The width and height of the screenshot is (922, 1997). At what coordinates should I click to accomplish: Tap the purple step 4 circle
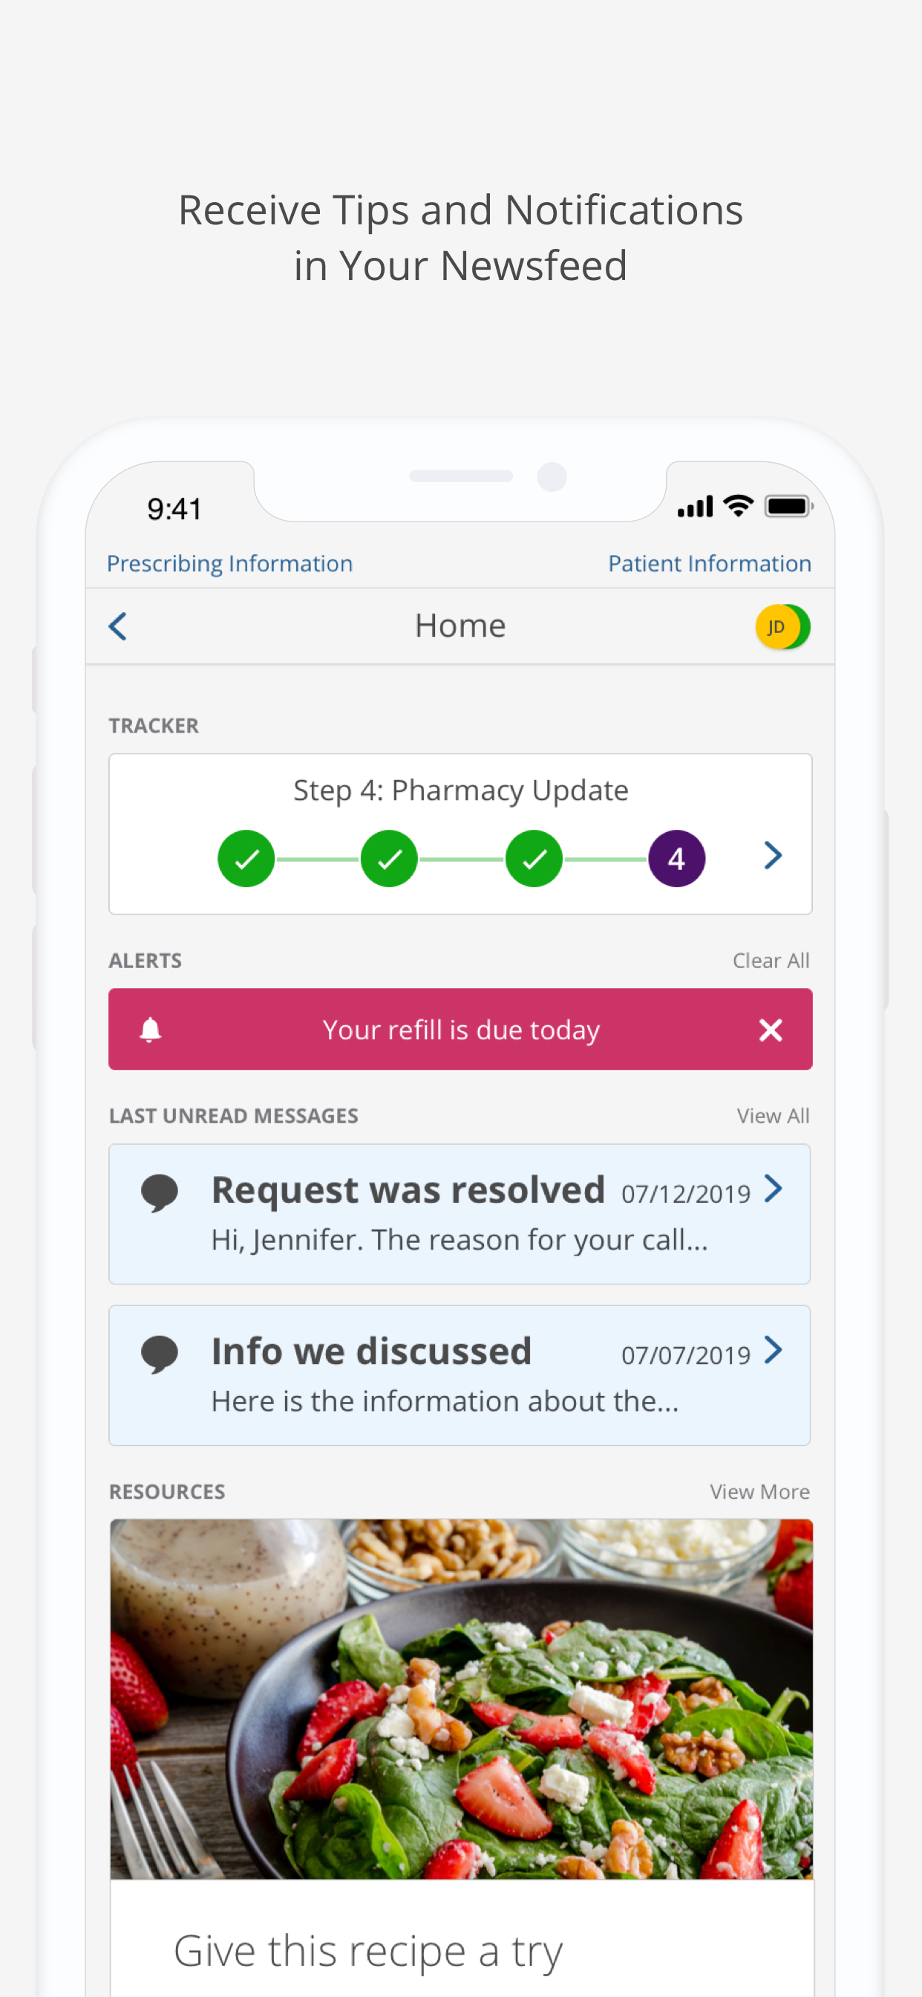pos(676,858)
